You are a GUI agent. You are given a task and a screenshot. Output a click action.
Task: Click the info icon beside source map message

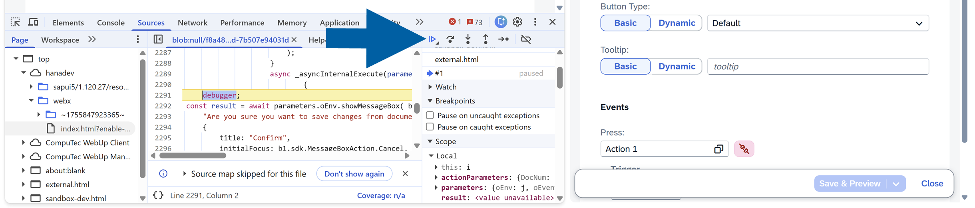click(163, 174)
